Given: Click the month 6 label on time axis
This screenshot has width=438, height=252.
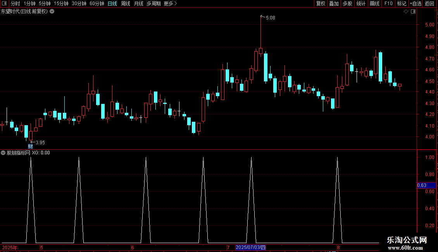Looking at the screenshot, I should [133, 247].
